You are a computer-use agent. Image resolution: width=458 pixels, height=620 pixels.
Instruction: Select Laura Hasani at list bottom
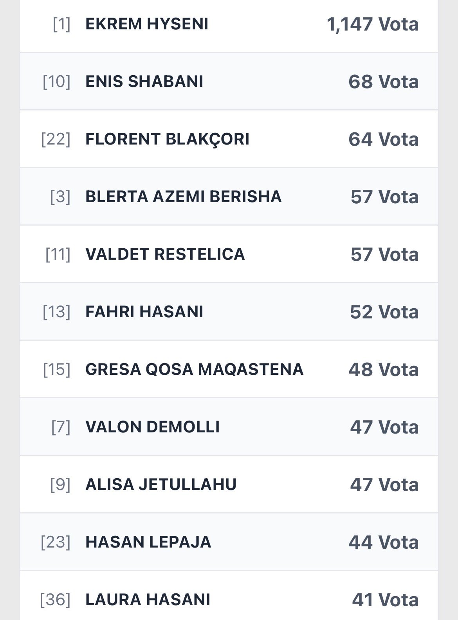click(x=148, y=600)
